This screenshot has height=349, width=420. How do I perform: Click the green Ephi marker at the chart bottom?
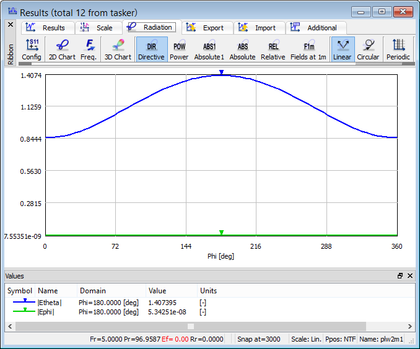pyautogui.click(x=221, y=232)
